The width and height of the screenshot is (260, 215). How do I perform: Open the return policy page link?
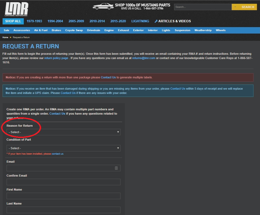tap(56, 58)
